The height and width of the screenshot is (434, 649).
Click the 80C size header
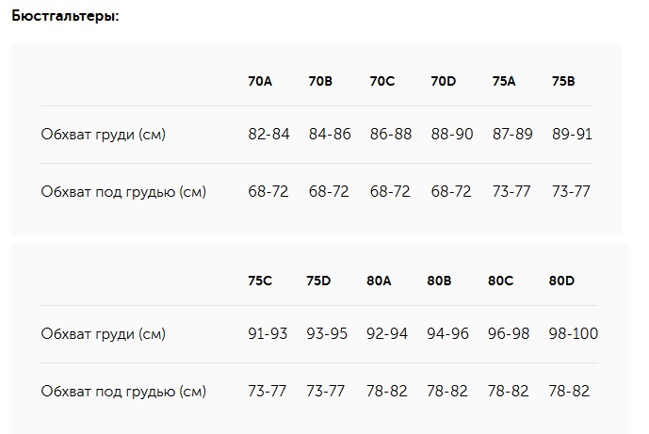[500, 281]
